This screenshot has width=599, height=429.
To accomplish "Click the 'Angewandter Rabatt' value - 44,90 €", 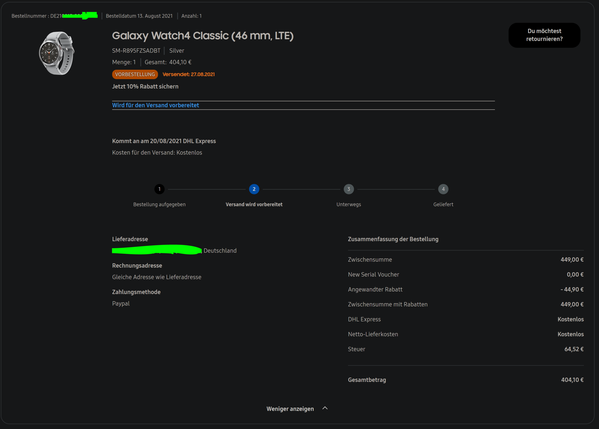I will (x=572, y=289).
